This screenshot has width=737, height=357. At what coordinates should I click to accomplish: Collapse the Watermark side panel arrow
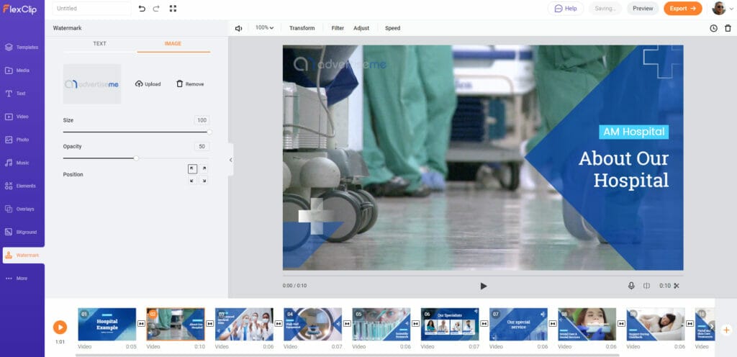pos(230,160)
